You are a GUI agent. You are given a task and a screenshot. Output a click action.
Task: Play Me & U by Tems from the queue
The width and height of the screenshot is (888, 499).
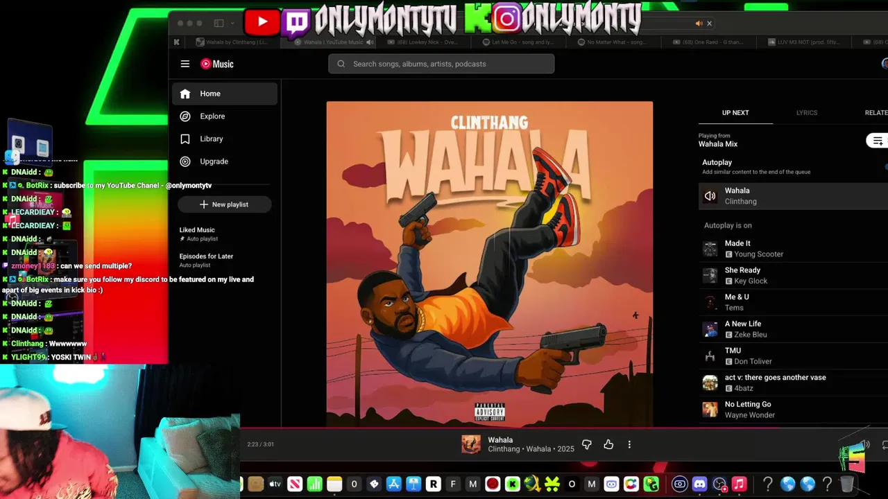793,302
